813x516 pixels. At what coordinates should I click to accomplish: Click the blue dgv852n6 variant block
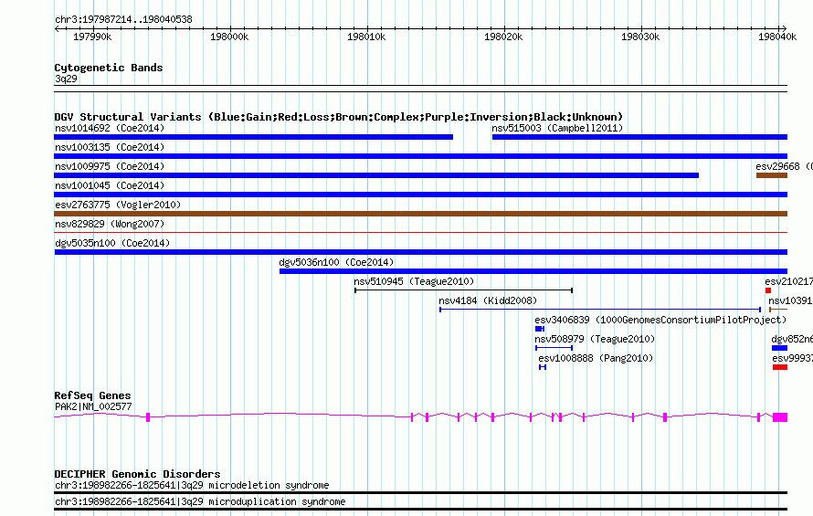(779, 348)
